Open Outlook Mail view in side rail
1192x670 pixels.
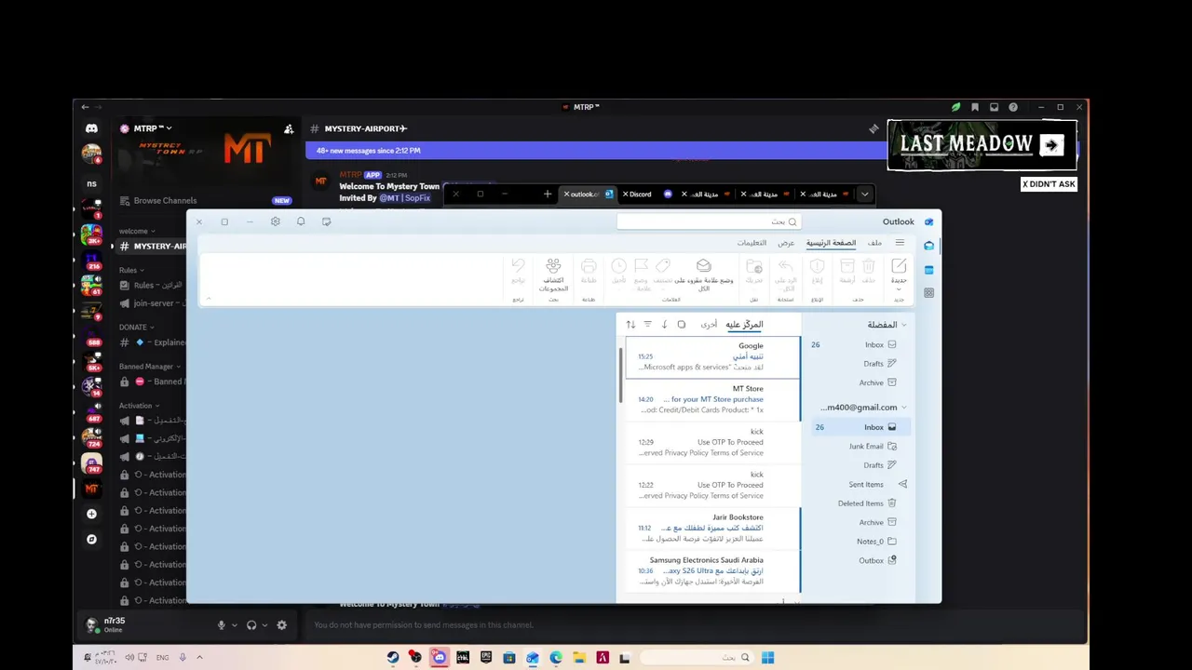(x=928, y=246)
